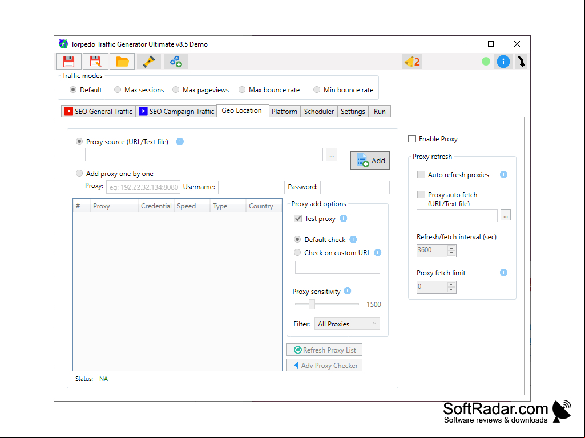585x438 pixels.
Task: Select Check on custom URL radio button
Action: (297, 252)
